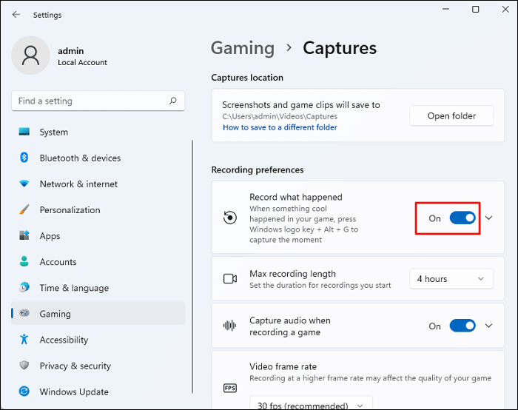
Task: Click the search magnifier icon
Action: (x=173, y=101)
